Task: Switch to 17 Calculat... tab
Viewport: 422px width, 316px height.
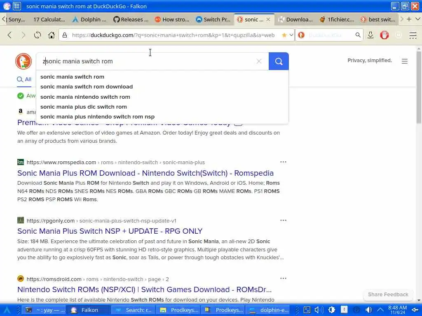Action: [49, 19]
